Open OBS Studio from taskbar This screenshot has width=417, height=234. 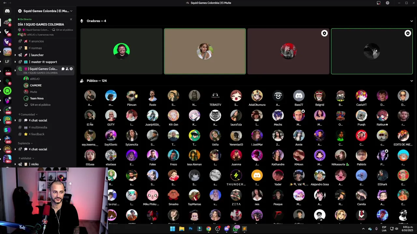coord(218,229)
